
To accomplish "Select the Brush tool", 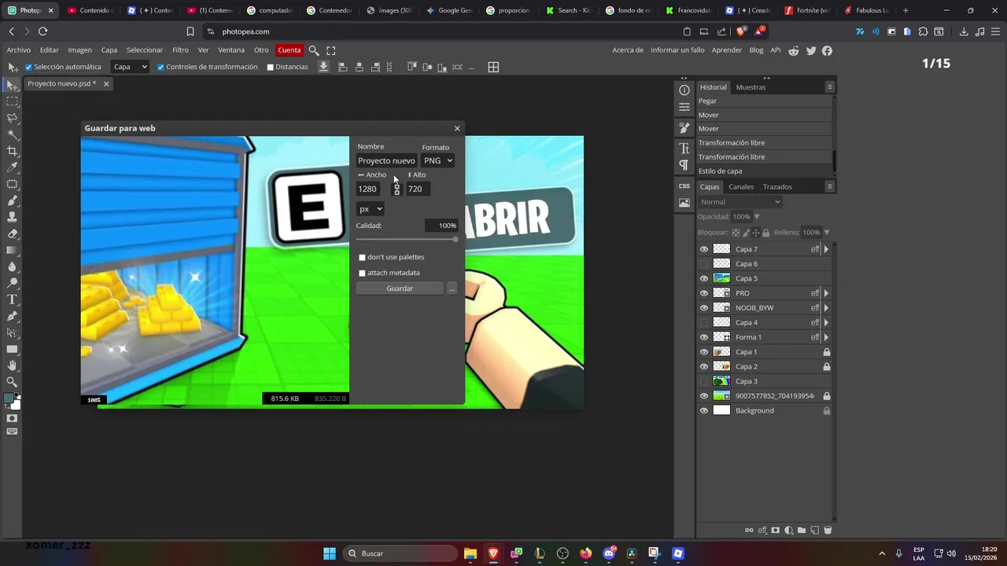I will pos(12,200).
